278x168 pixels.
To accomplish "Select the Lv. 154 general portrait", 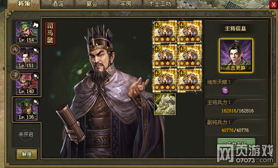I will [x=27, y=32].
